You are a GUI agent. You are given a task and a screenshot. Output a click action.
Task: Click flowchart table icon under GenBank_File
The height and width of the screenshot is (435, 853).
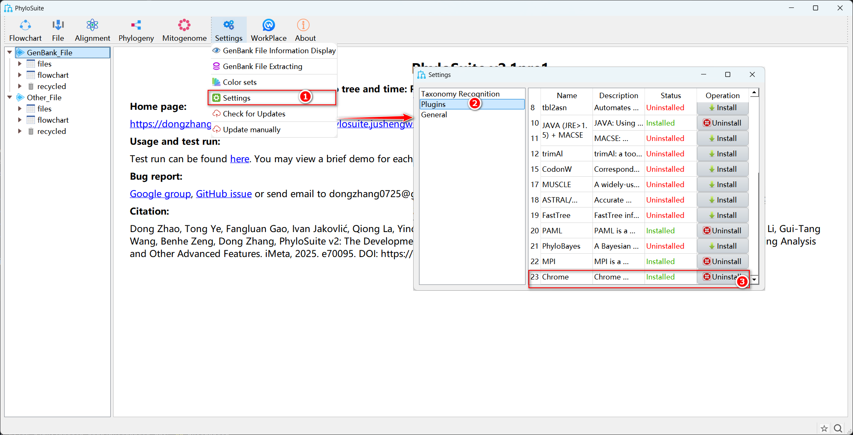[31, 75]
